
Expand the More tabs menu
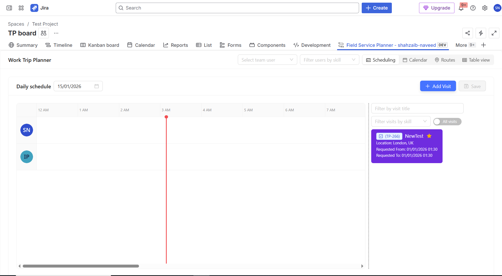click(x=466, y=45)
